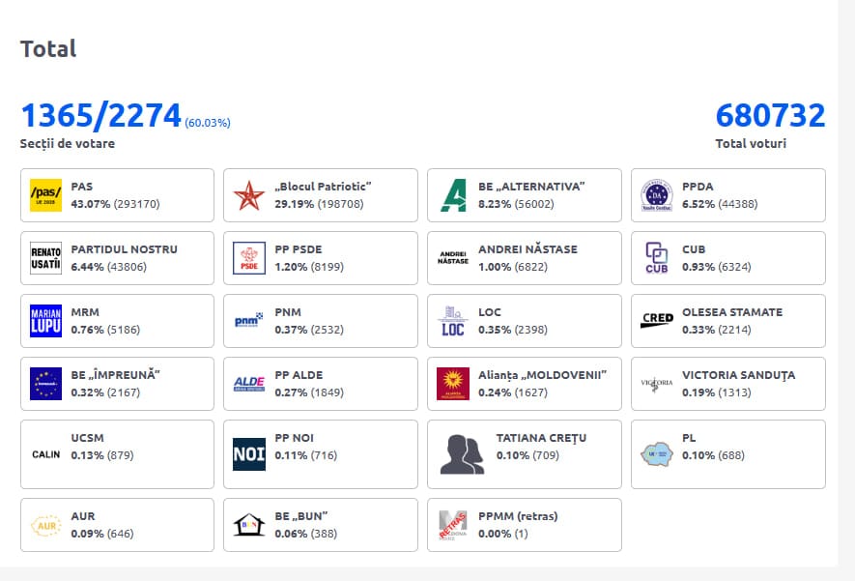Click the CRED logo for Olesea Stamate
The height and width of the screenshot is (581, 855).
pyautogui.click(x=657, y=320)
